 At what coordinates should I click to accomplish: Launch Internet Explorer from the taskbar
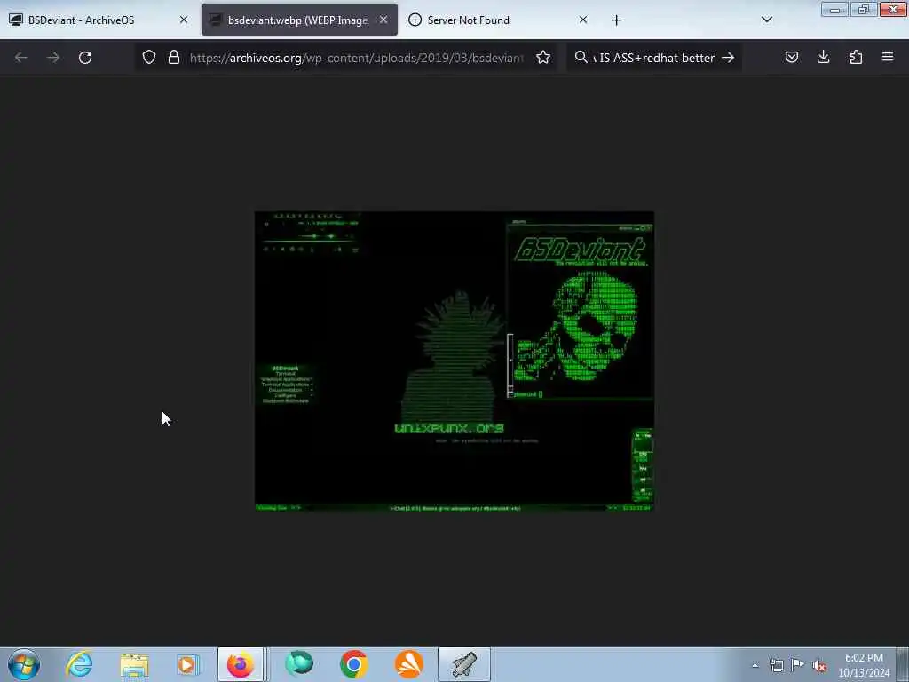point(79,664)
